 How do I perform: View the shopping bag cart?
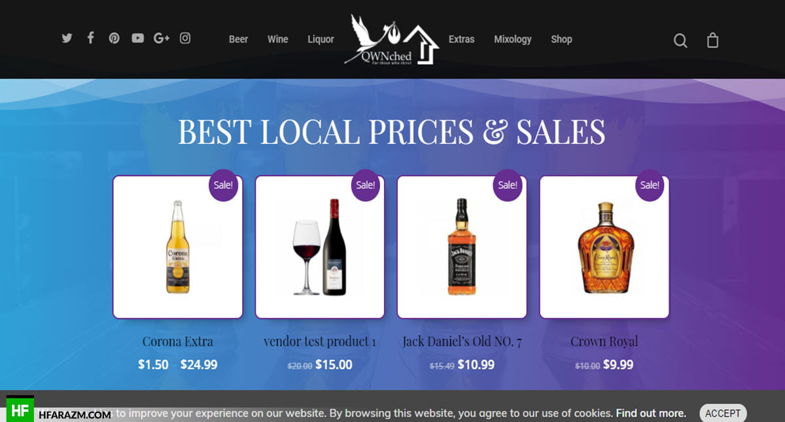(x=713, y=40)
